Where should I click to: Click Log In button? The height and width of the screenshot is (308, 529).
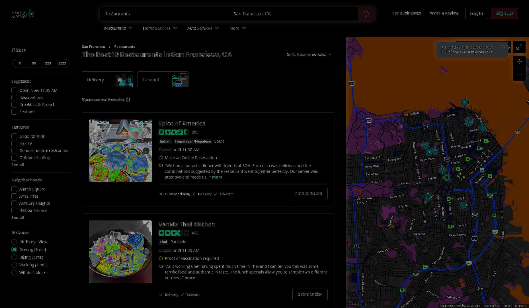(477, 13)
